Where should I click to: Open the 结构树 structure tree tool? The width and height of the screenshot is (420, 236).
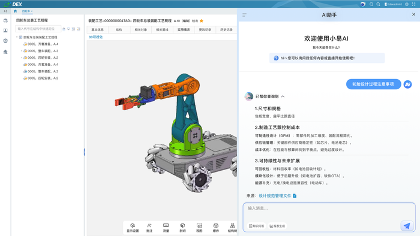point(232,228)
